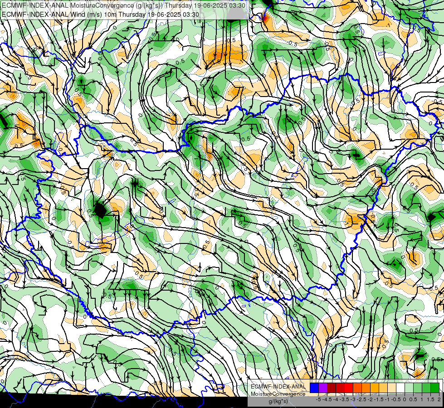The height and width of the screenshot is (408, 444).
Task: Click the '2' value ending the legend scale
Action: point(439,399)
